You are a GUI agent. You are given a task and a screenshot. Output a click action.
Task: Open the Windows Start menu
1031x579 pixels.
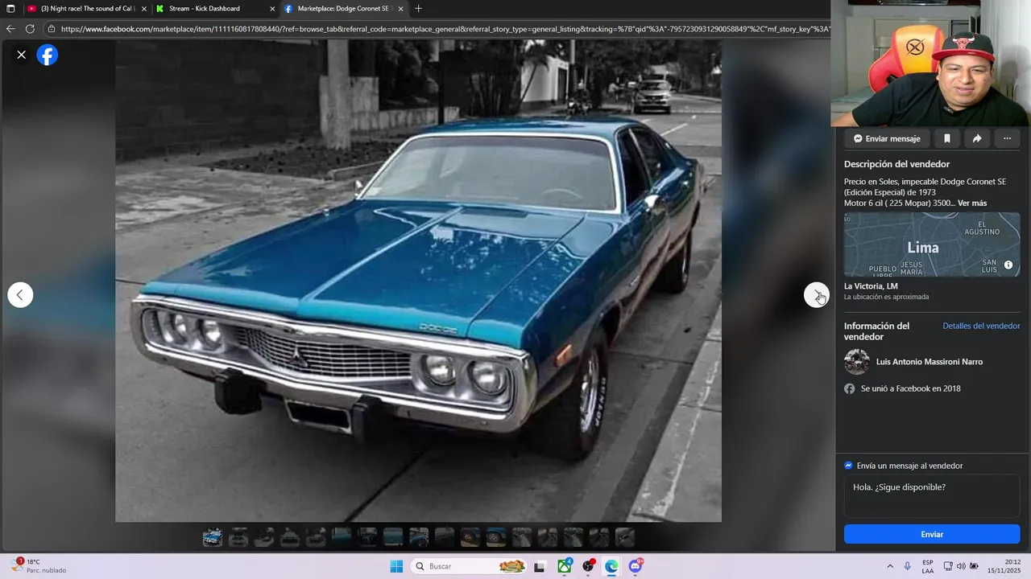[396, 566]
